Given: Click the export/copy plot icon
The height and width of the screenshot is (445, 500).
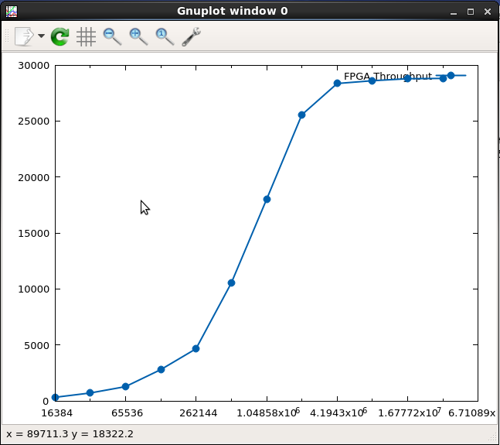Looking at the screenshot, I should (x=24, y=36).
